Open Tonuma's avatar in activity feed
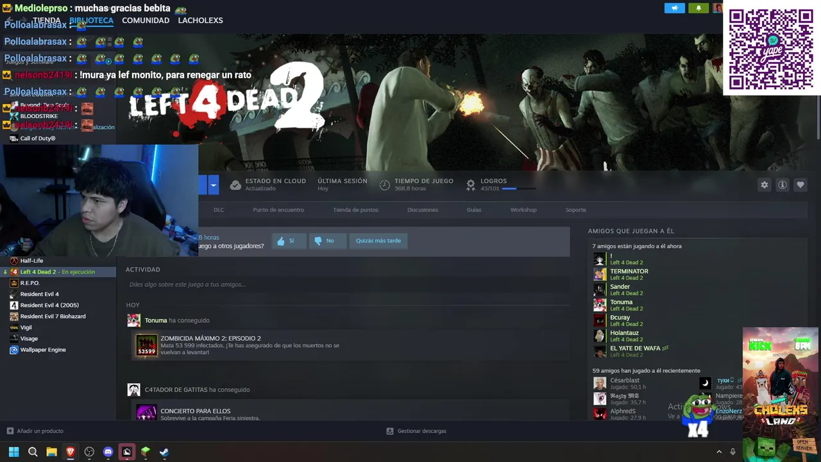 click(x=133, y=320)
